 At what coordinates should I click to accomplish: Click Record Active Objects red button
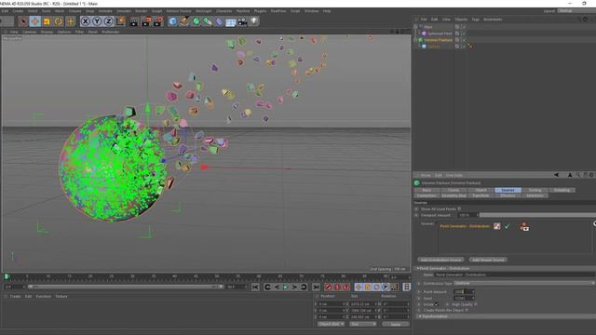(328, 288)
